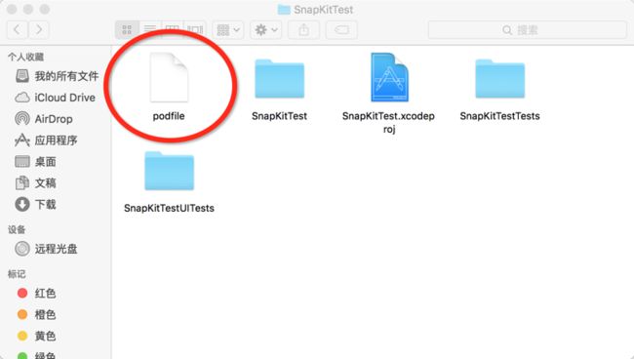Viewport: 634px width, 359px height.
Task: Click the SnapKitTest.xcodeproj name label
Action: click(x=388, y=123)
